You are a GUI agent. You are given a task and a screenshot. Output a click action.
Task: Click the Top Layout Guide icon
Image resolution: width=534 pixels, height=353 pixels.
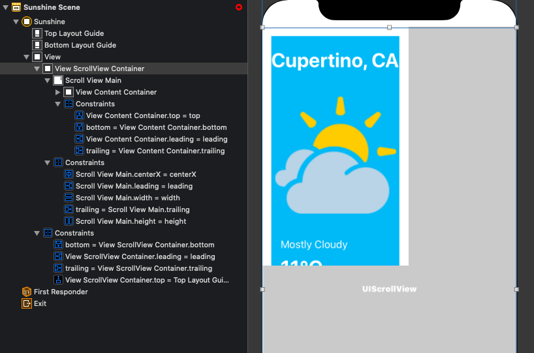pos(37,33)
